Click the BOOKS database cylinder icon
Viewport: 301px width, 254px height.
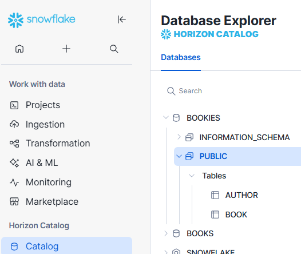pos(176,233)
